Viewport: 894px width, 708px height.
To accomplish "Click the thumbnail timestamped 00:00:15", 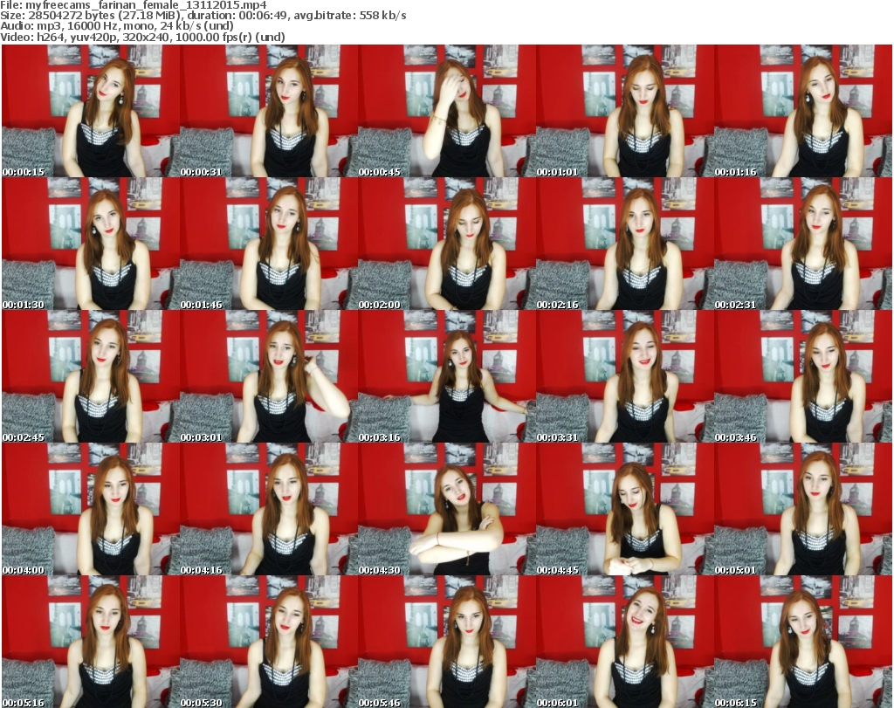I will 90,111.
